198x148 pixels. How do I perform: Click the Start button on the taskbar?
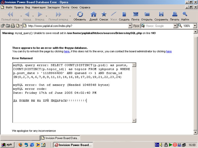7,145
